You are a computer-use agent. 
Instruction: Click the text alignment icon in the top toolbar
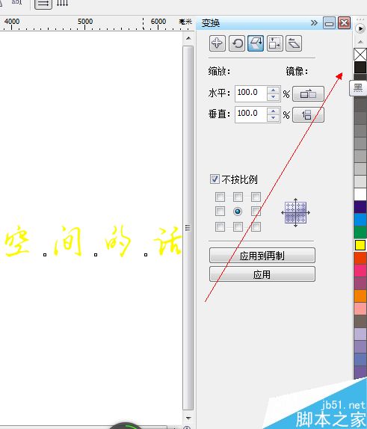[43, 4]
